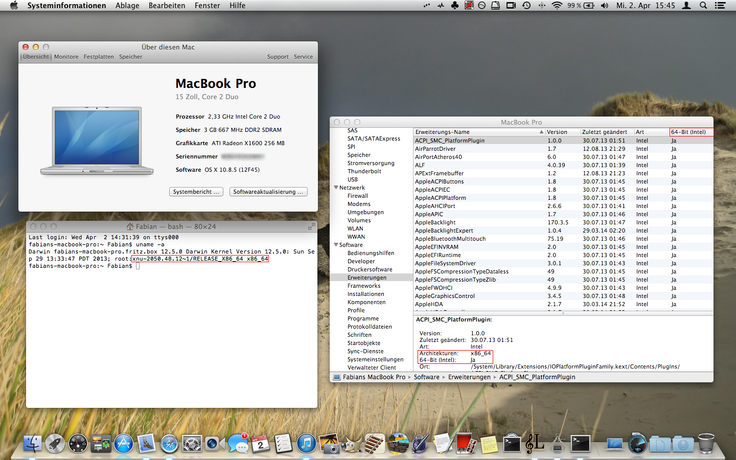736x460 pixels.
Task: Select Firewall in the sidebar
Action: (x=358, y=196)
